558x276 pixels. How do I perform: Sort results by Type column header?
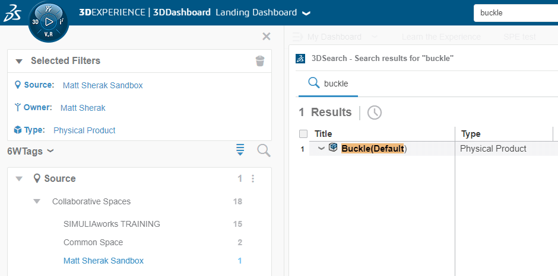(471, 134)
